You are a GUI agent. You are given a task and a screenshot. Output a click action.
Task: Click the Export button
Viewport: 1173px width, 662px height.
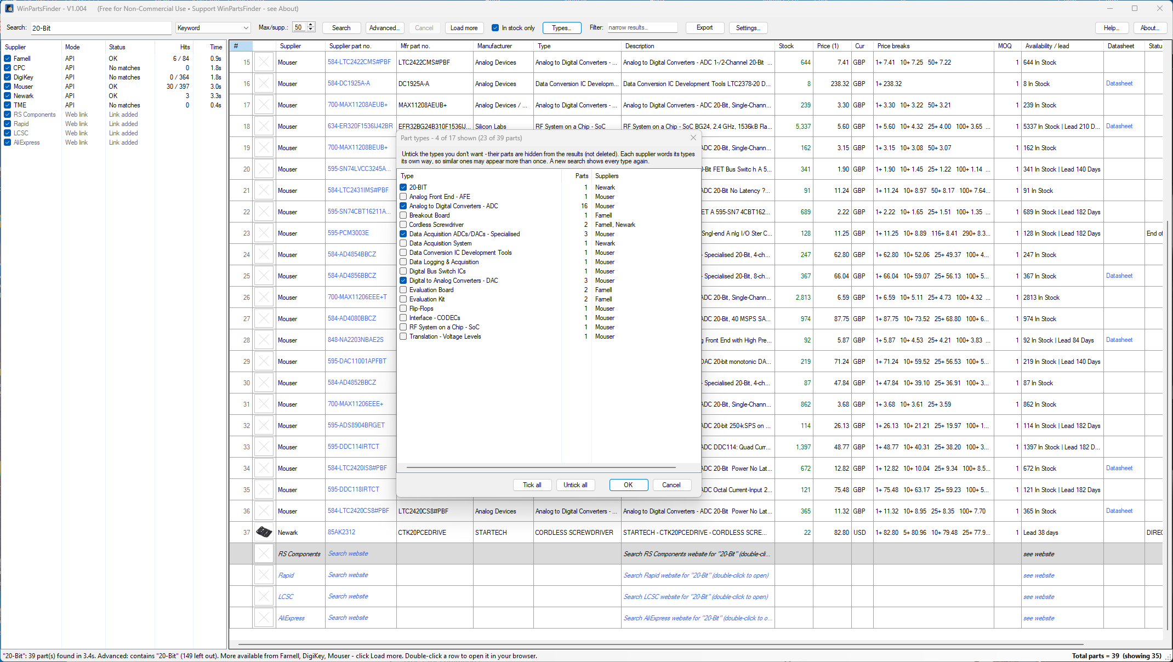[x=704, y=28]
